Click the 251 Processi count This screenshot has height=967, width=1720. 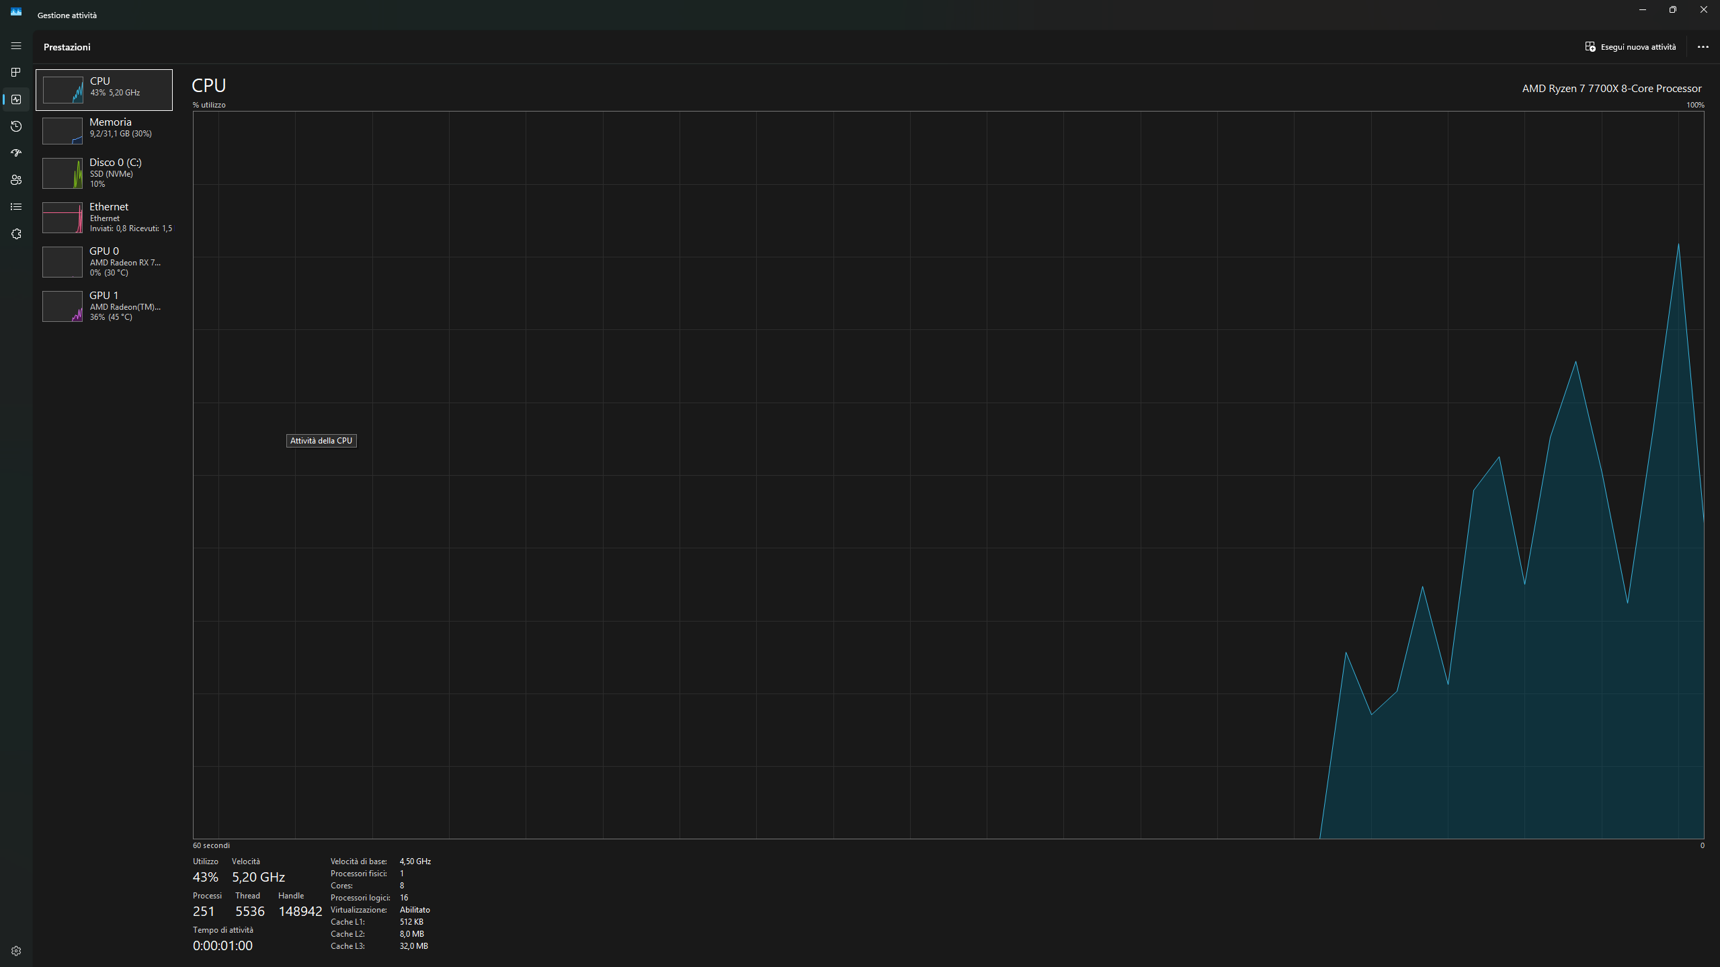[x=204, y=911]
